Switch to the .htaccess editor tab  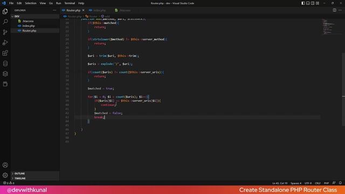(x=125, y=10)
